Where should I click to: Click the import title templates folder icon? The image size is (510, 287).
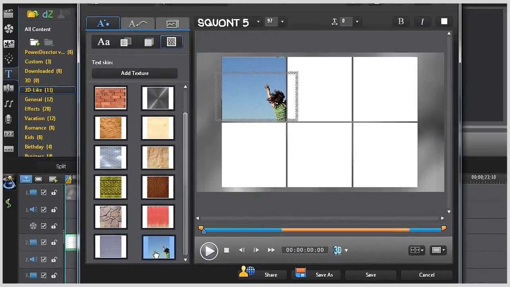point(33,14)
